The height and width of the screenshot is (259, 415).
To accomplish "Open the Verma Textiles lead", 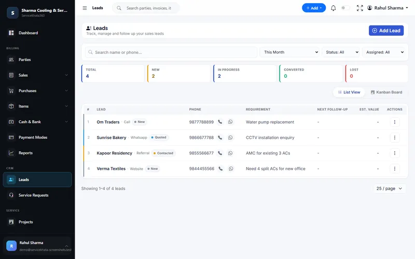I will pos(111,169).
